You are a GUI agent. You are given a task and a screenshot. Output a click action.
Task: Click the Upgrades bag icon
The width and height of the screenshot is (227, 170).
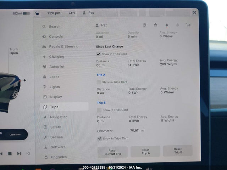(46, 157)
